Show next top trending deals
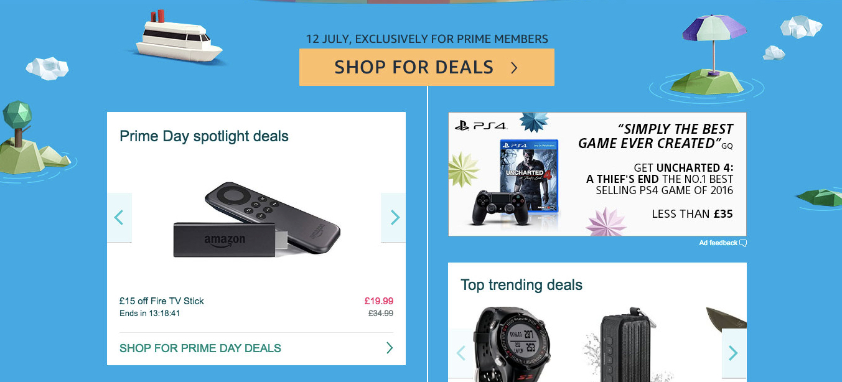 tap(734, 353)
